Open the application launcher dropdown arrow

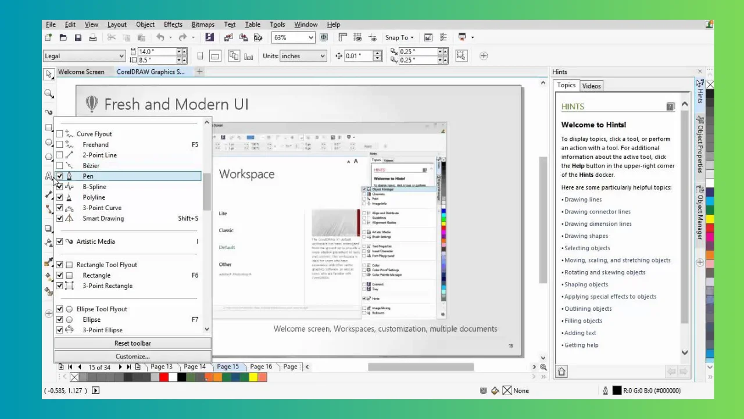pos(473,37)
